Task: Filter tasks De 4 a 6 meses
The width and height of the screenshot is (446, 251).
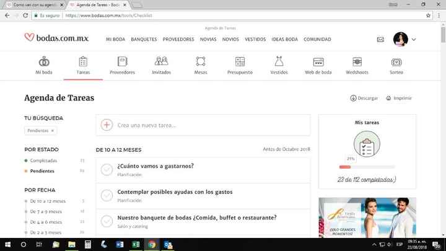Action: (45, 222)
